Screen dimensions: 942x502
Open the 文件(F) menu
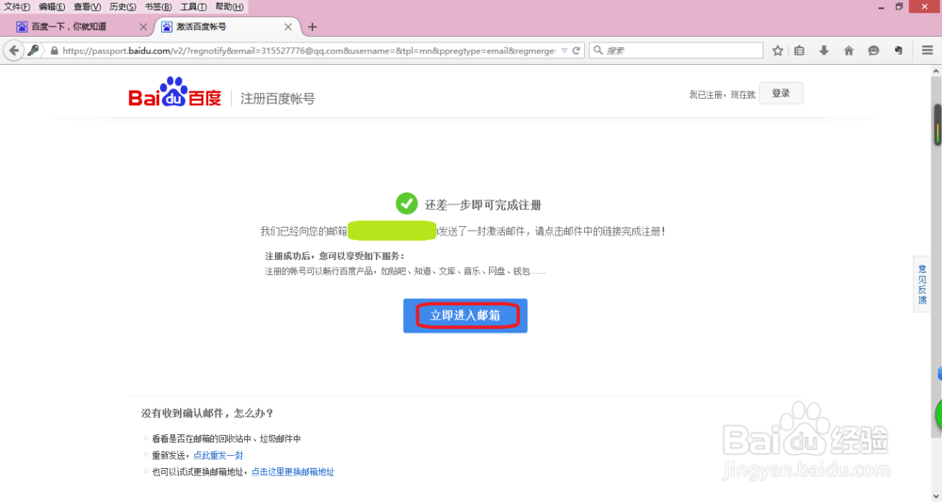pyautogui.click(x=17, y=7)
